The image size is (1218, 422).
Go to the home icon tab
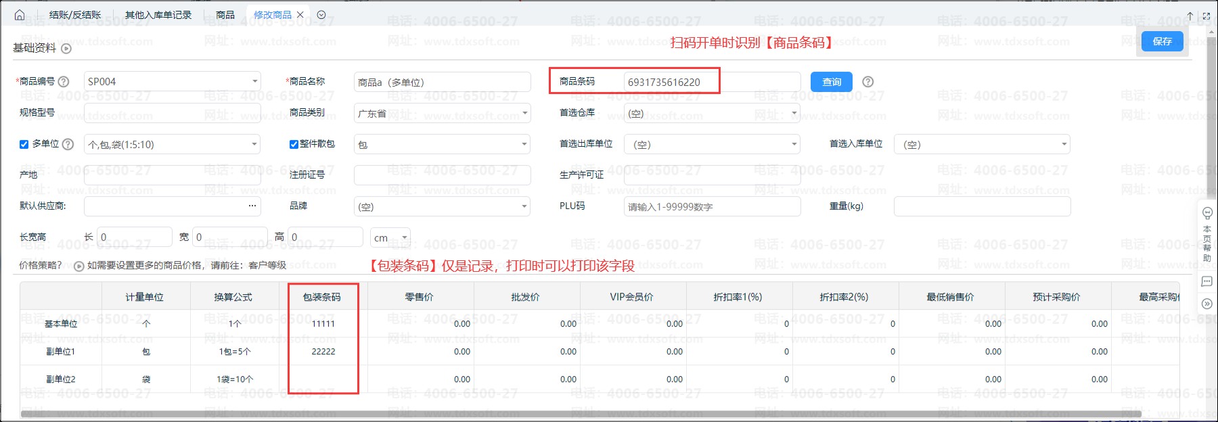click(19, 15)
